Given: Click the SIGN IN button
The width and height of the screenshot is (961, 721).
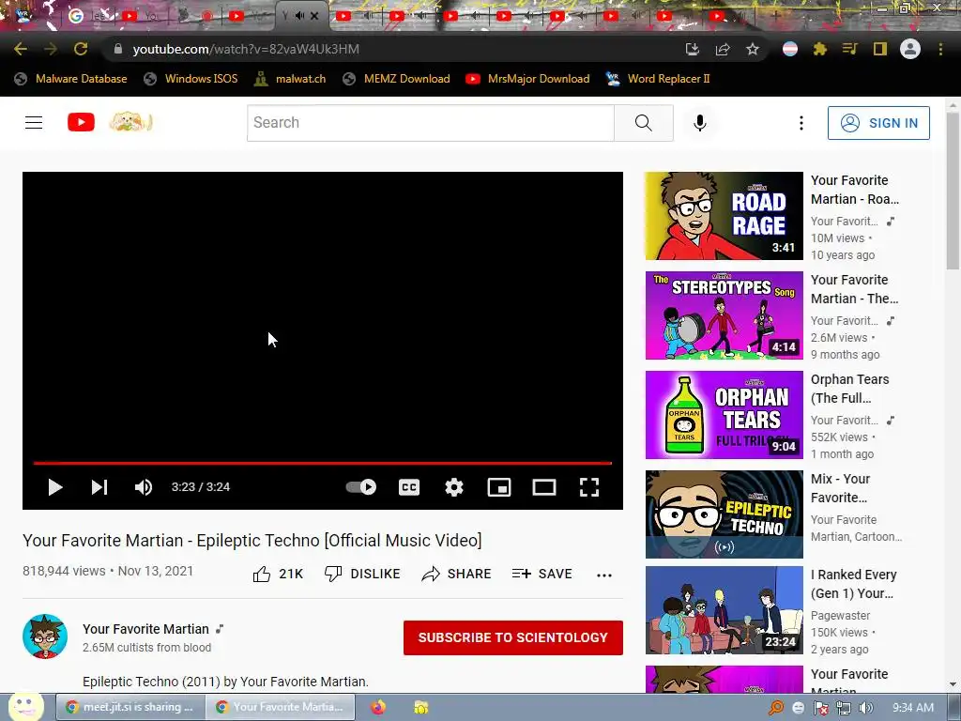Looking at the screenshot, I should tap(878, 123).
